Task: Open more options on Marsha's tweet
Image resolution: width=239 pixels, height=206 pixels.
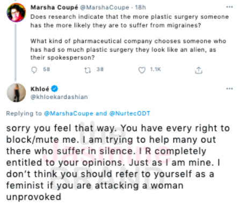Action: [229, 7]
